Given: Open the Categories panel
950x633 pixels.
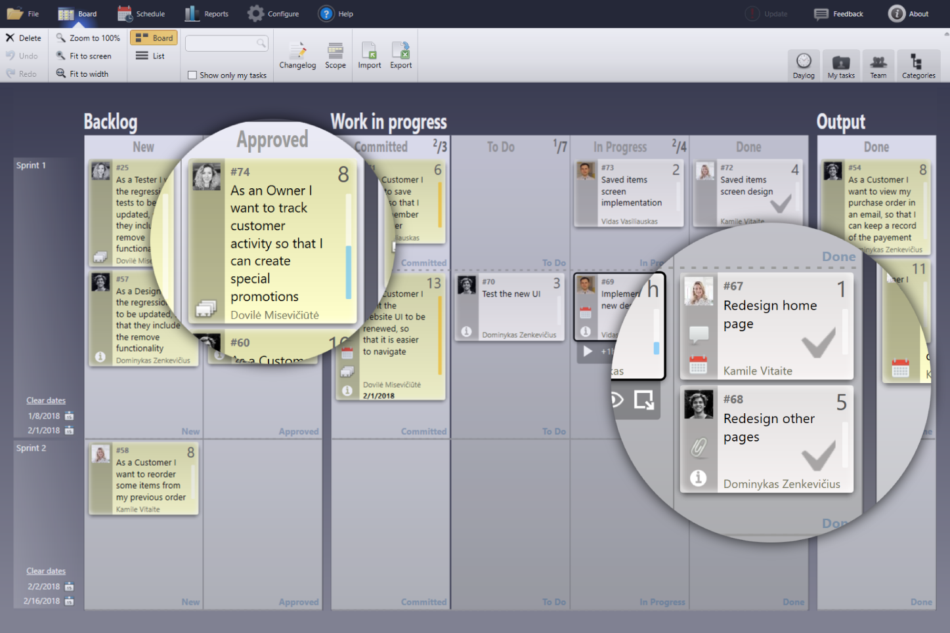Looking at the screenshot, I should tap(918, 66).
